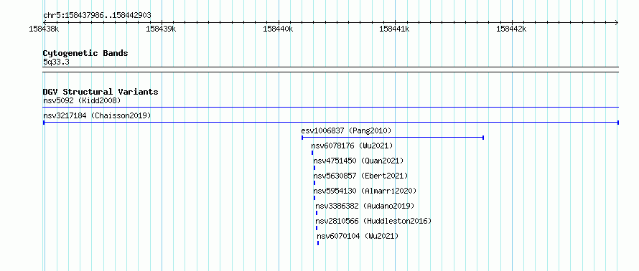This screenshot has width=639, height=271.
Task: Click the small nsv3386382 feature mark
Action: [x=316, y=213]
